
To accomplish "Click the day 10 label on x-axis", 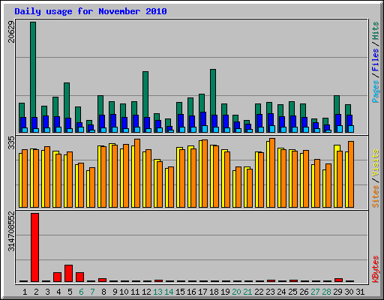I will point(124,292).
